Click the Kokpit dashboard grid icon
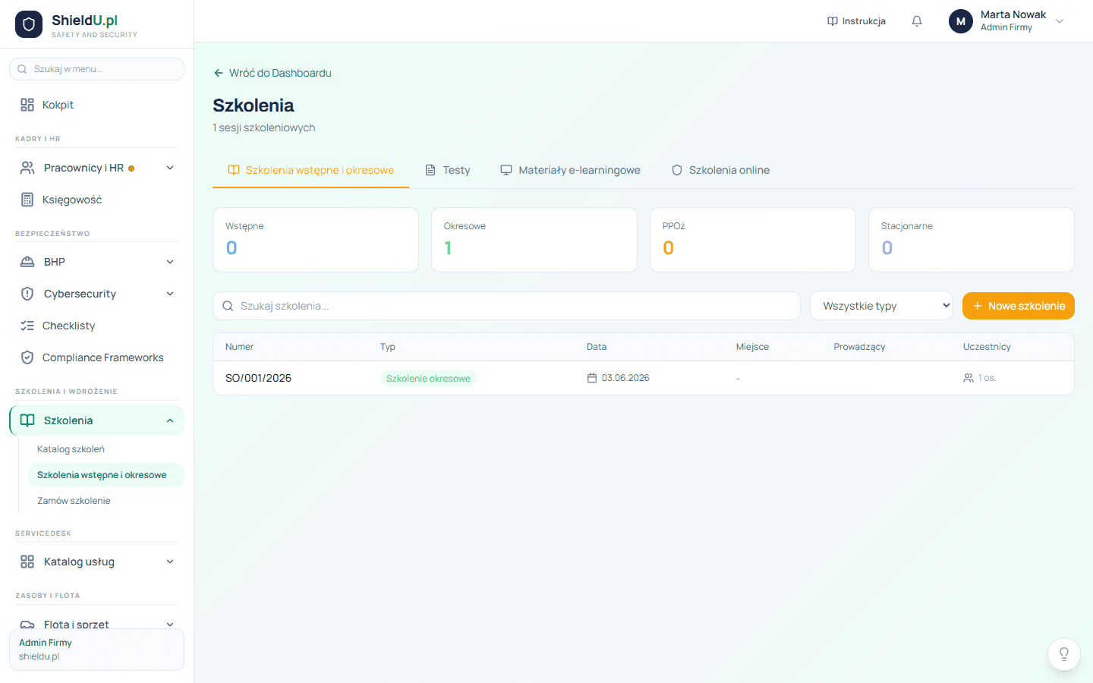 tap(27, 105)
